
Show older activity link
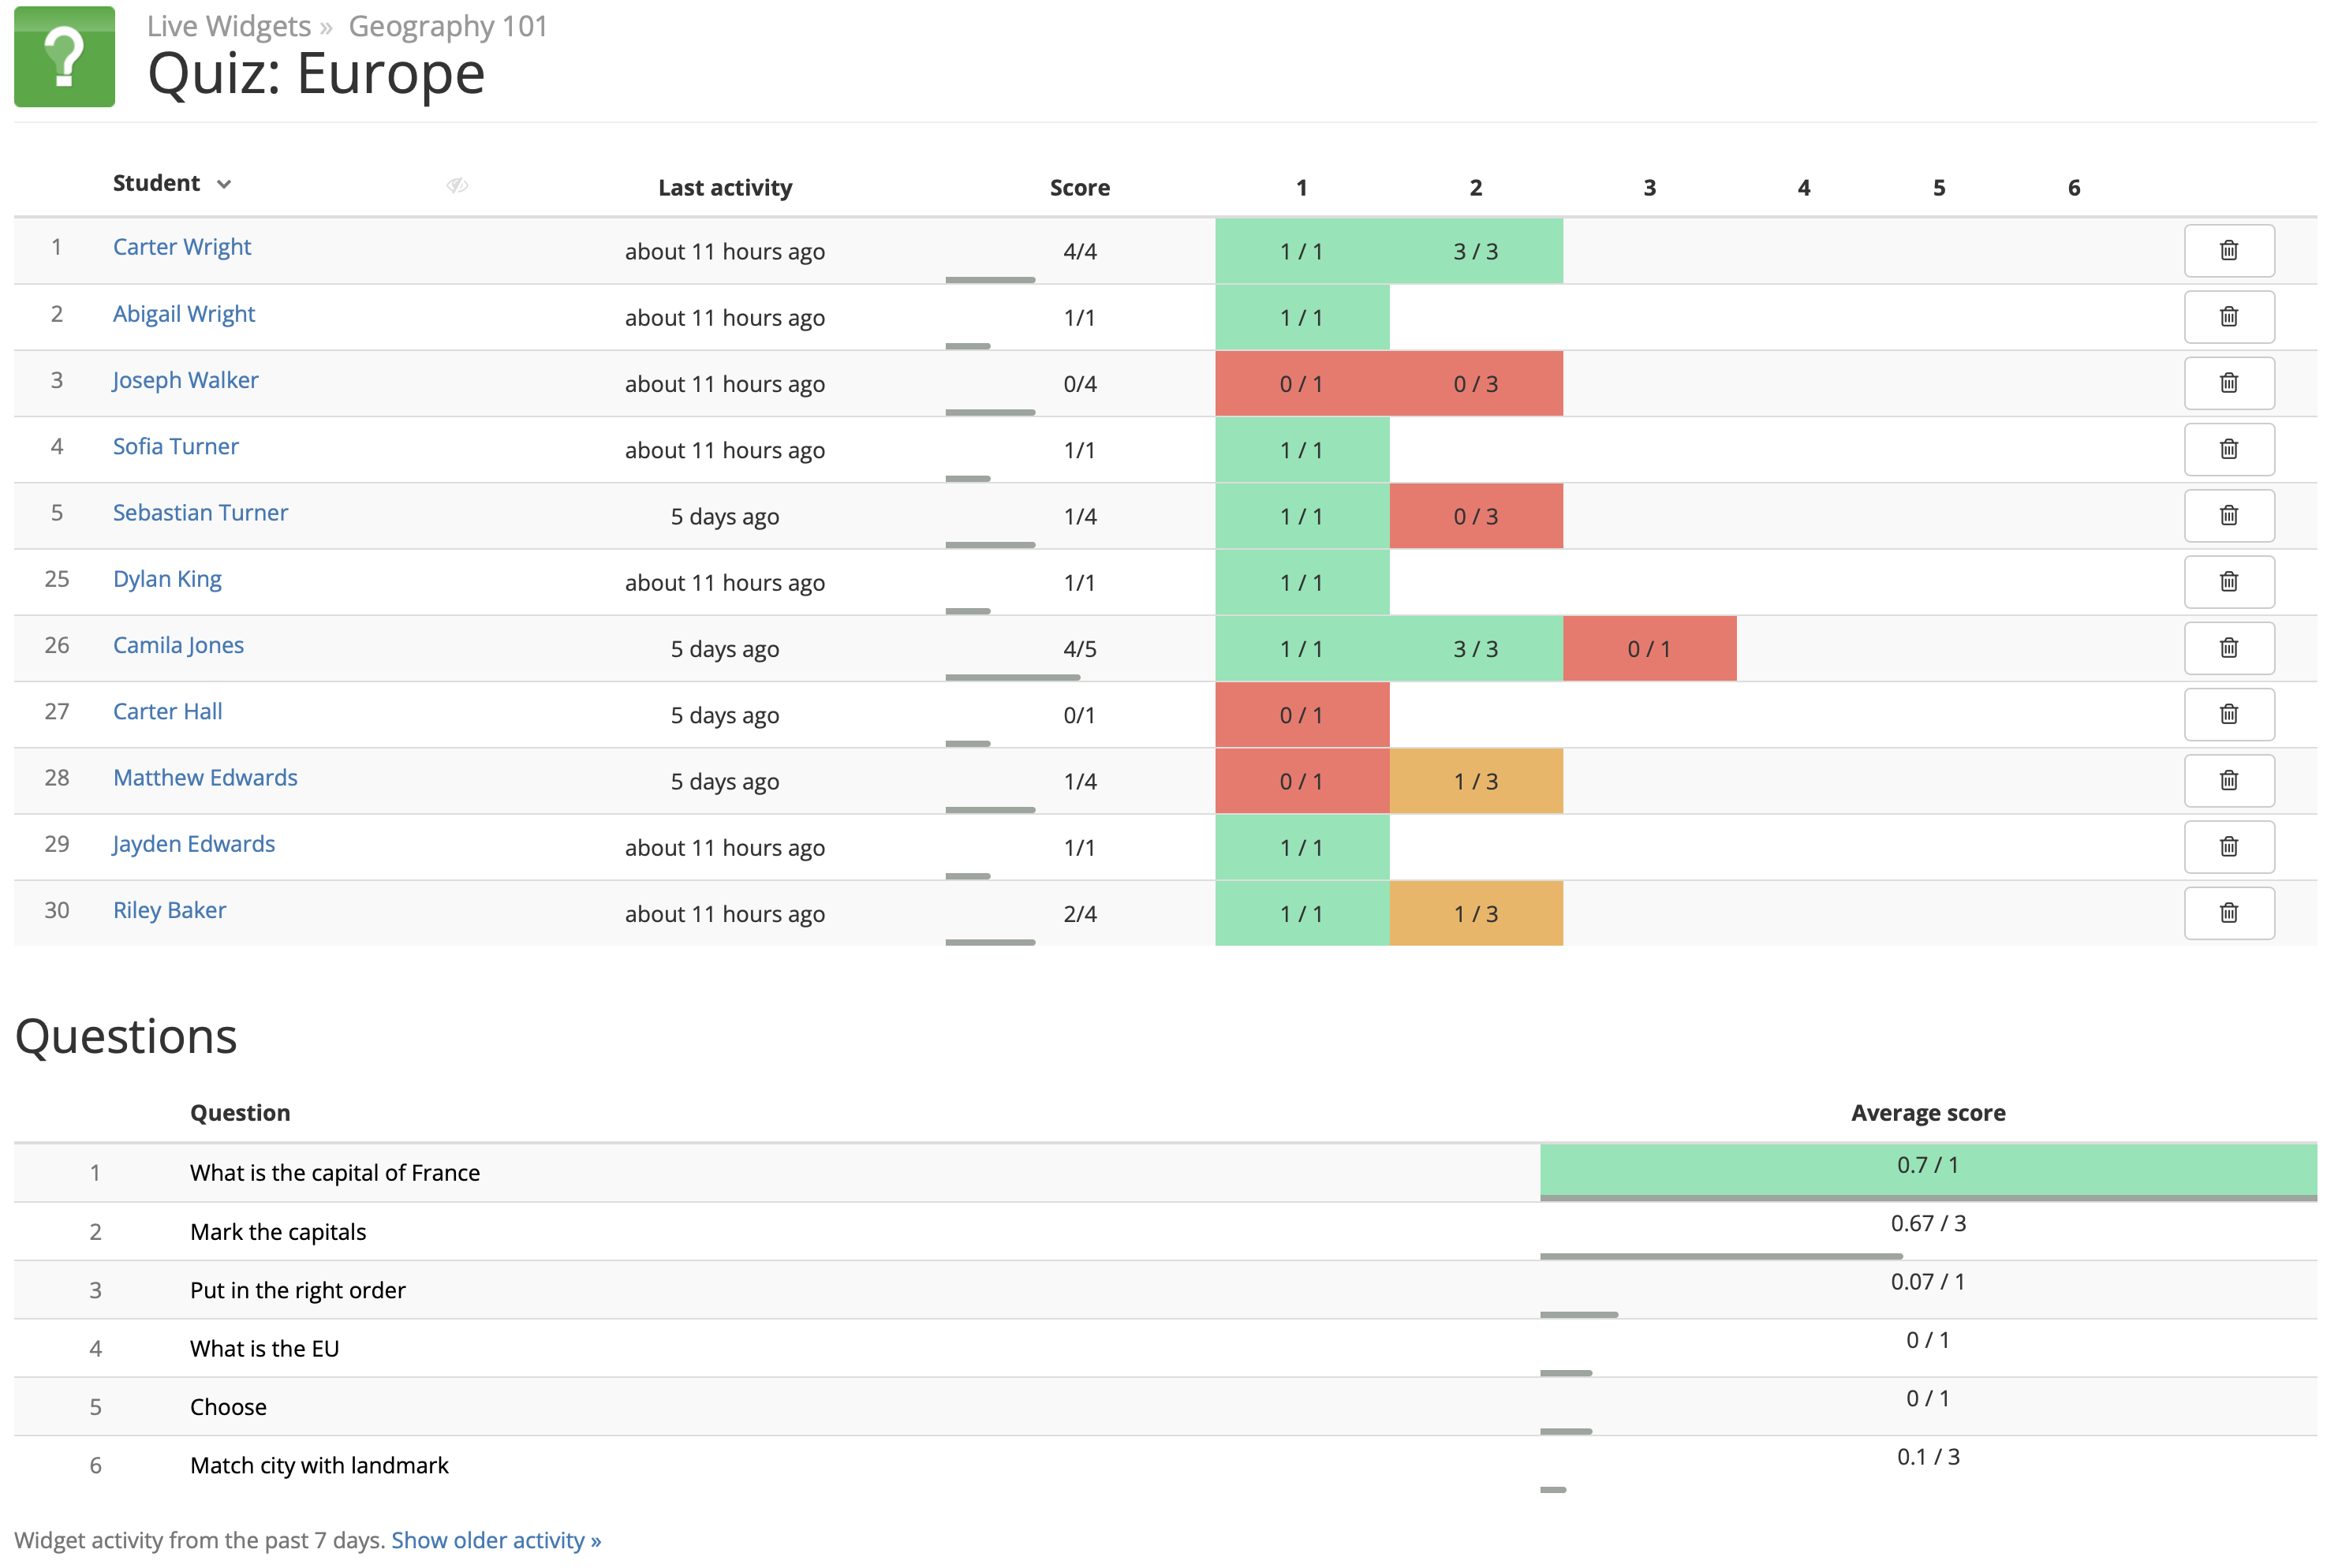coord(496,1540)
